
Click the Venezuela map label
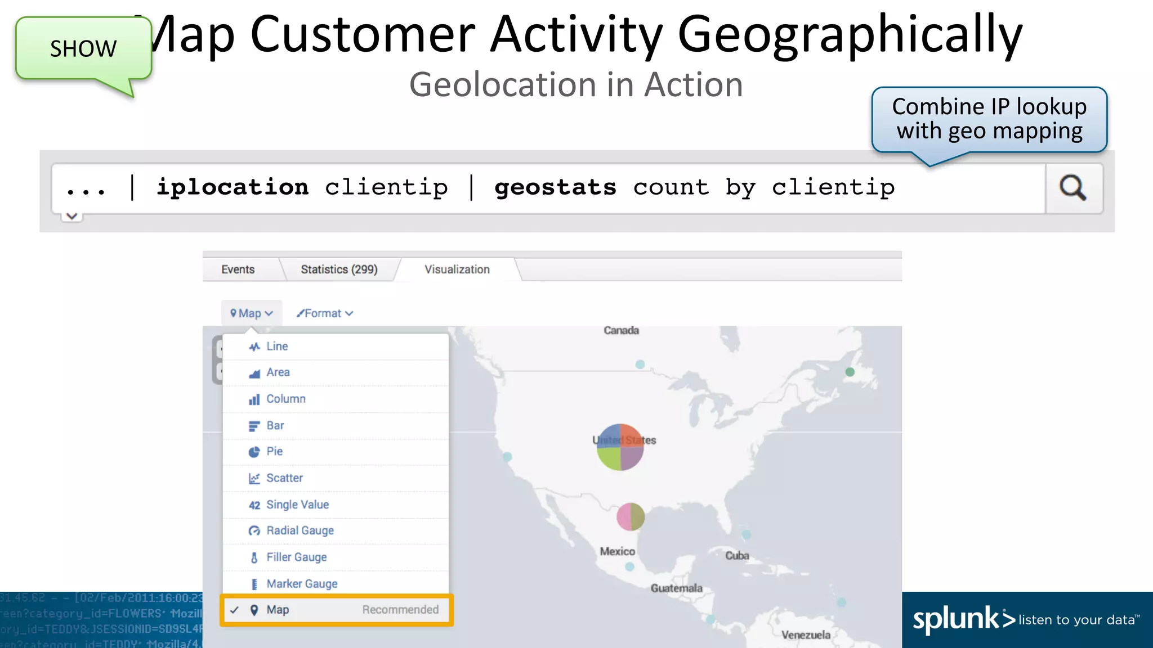(x=806, y=635)
